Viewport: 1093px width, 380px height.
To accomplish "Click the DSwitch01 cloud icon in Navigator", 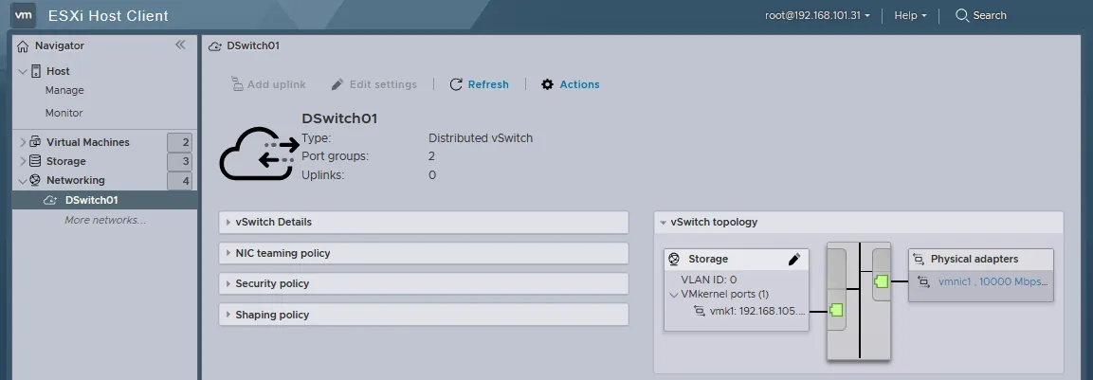I will [49, 200].
